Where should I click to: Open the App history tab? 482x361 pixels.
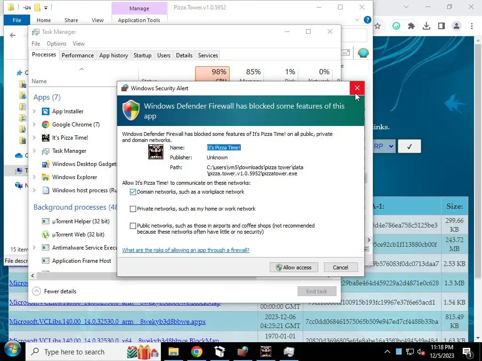tap(113, 55)
